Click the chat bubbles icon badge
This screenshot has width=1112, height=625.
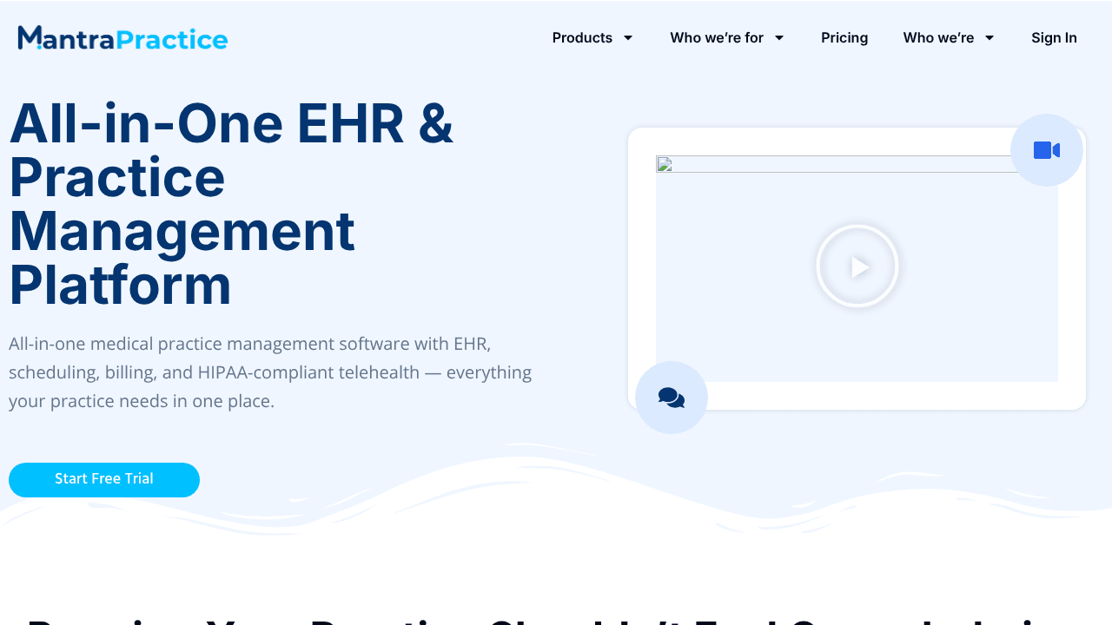click(672, 398)
